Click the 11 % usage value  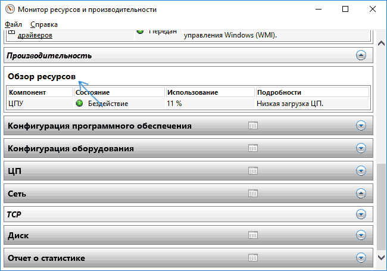pos(174,104)
